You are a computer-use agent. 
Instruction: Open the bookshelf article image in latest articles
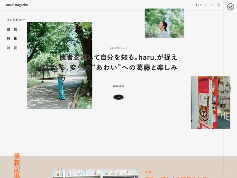tap(96, 174)
